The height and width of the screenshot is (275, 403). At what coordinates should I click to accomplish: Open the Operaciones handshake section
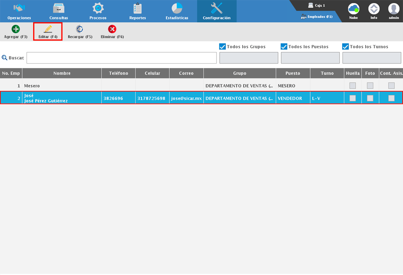19,9
